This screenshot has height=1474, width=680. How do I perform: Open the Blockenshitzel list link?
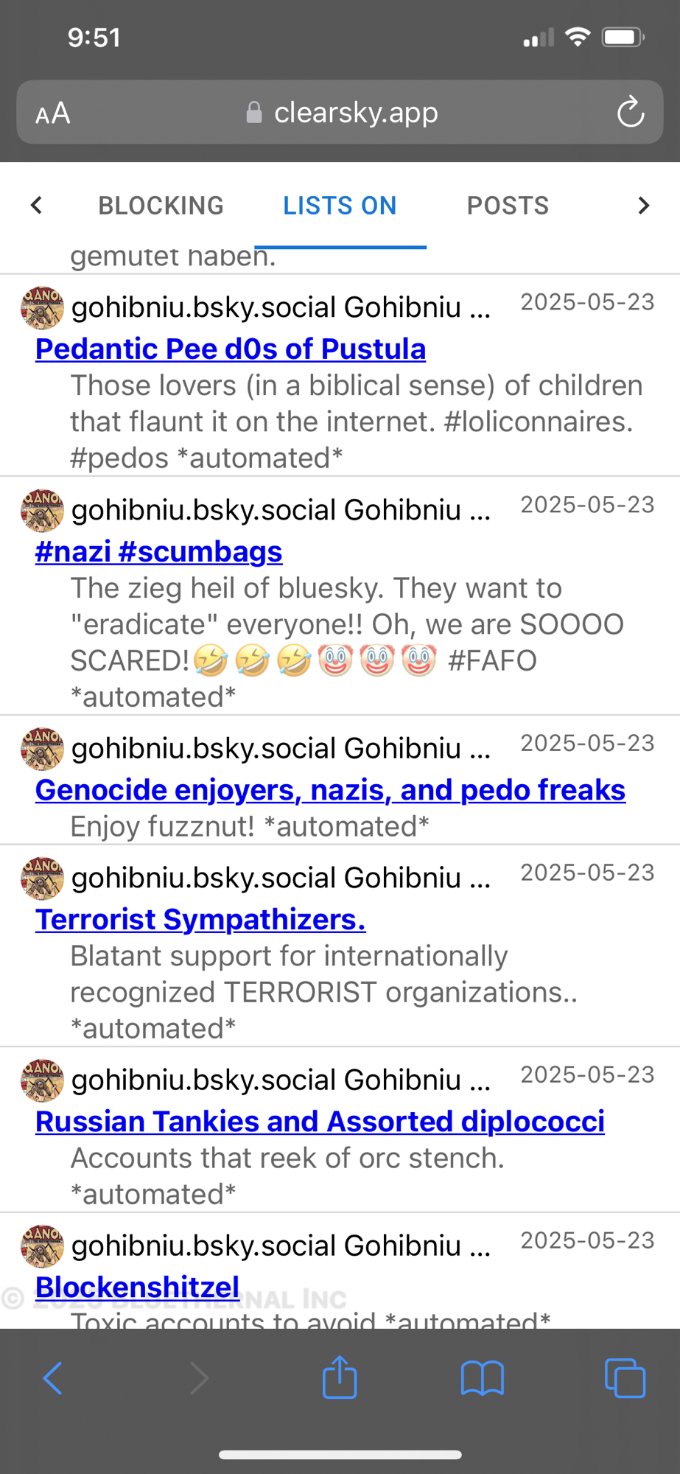[x=137, y=1287]
